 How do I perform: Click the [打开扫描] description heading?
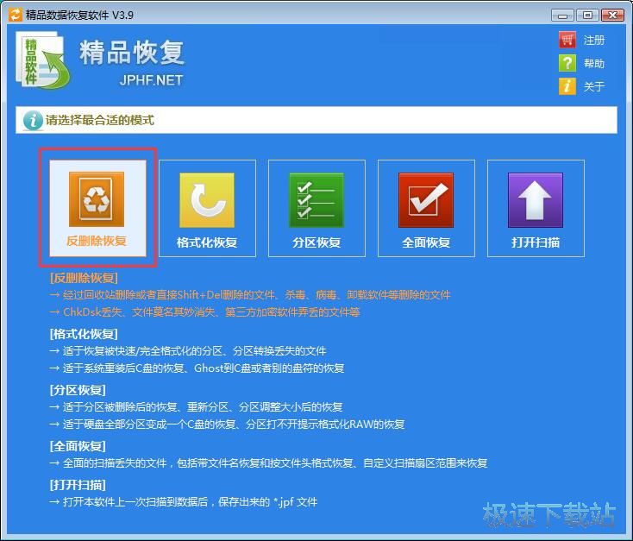[78, 485]
